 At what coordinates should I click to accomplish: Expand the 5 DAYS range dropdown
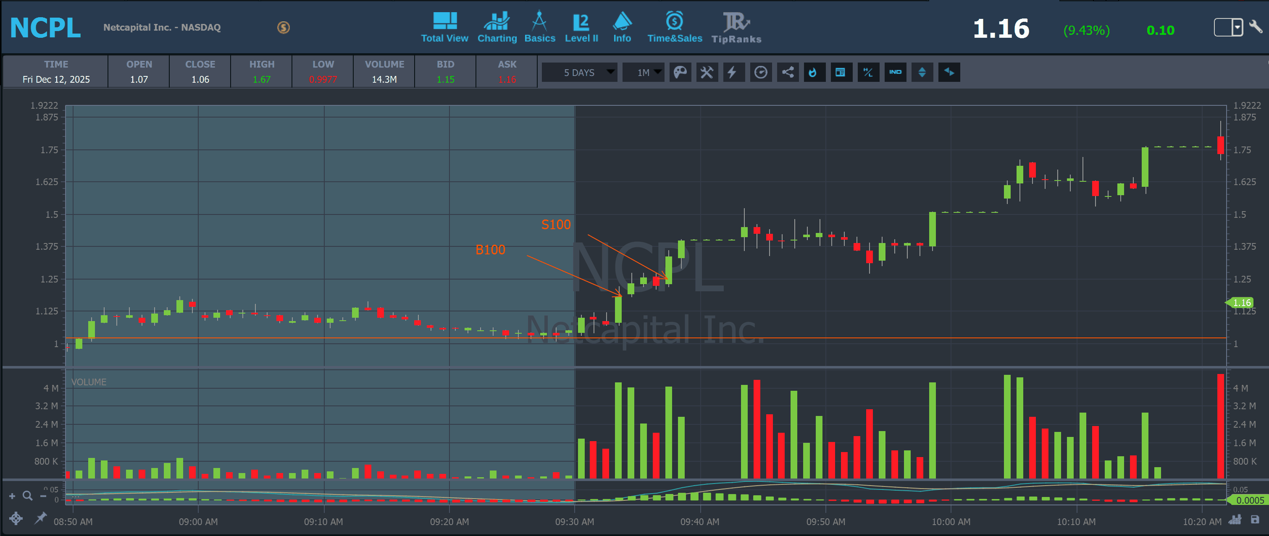(x=580, y=72)
